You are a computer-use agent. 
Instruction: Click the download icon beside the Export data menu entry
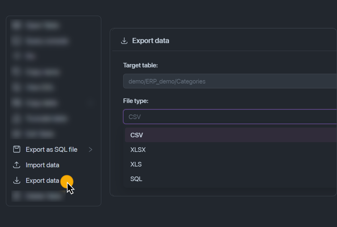click(17, 180)
